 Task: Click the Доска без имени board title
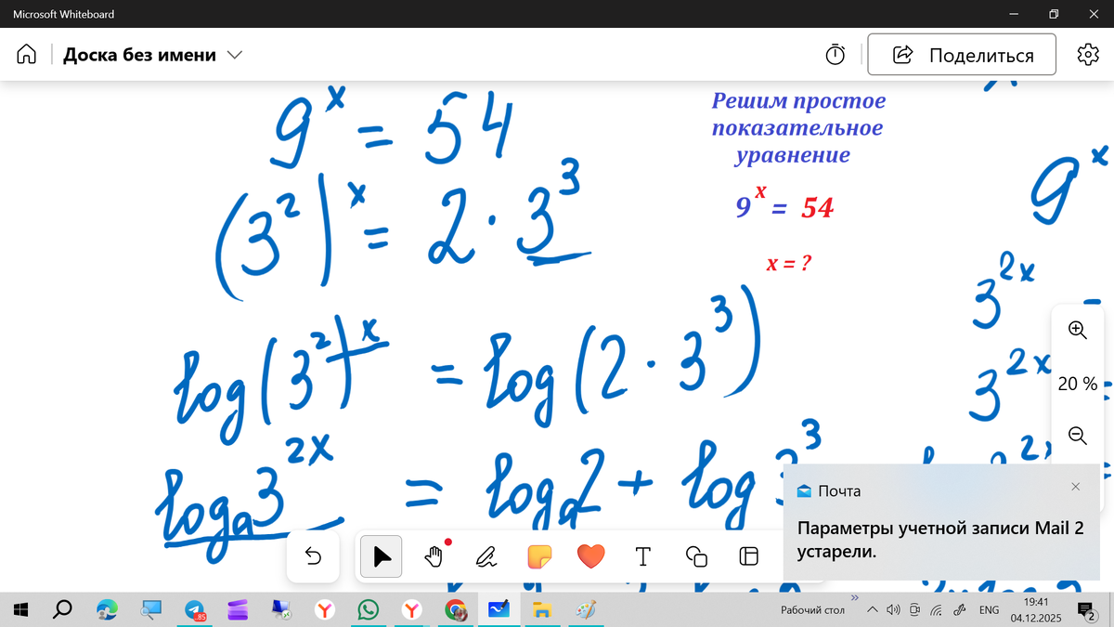[139, 55]
